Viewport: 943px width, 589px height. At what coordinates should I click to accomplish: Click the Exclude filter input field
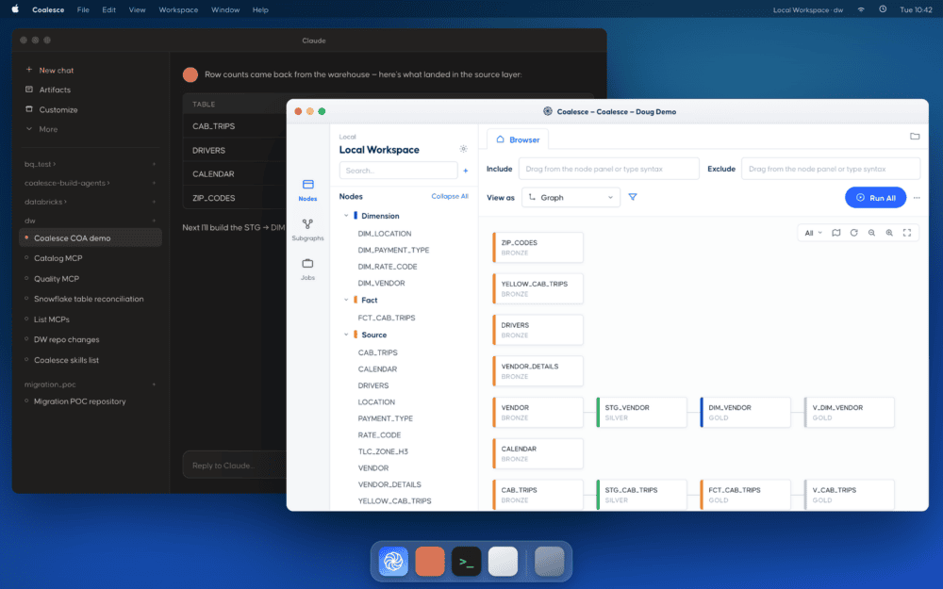831,169
